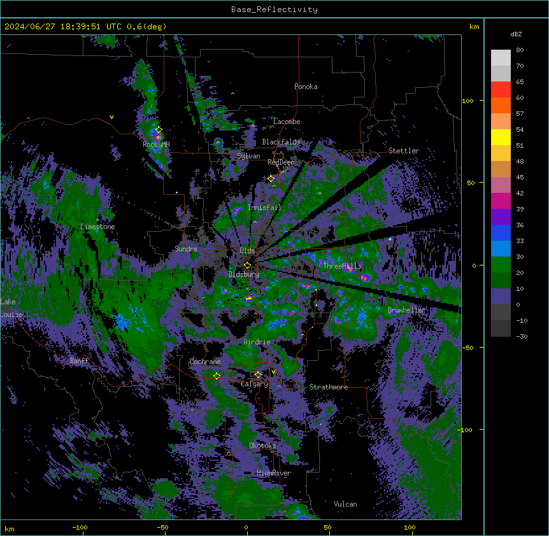Click the km unit label at bottom left

click(10, 528)
